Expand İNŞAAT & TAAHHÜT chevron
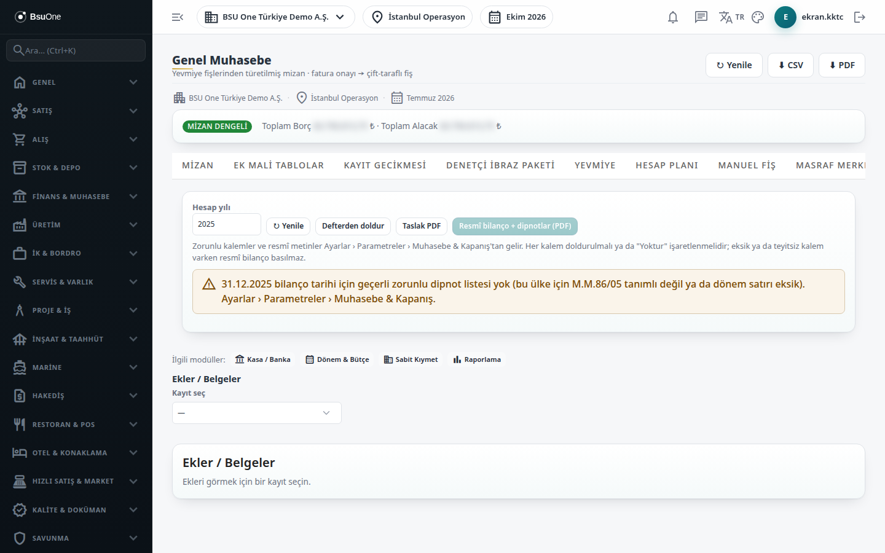885x553 pixels. 133,339
